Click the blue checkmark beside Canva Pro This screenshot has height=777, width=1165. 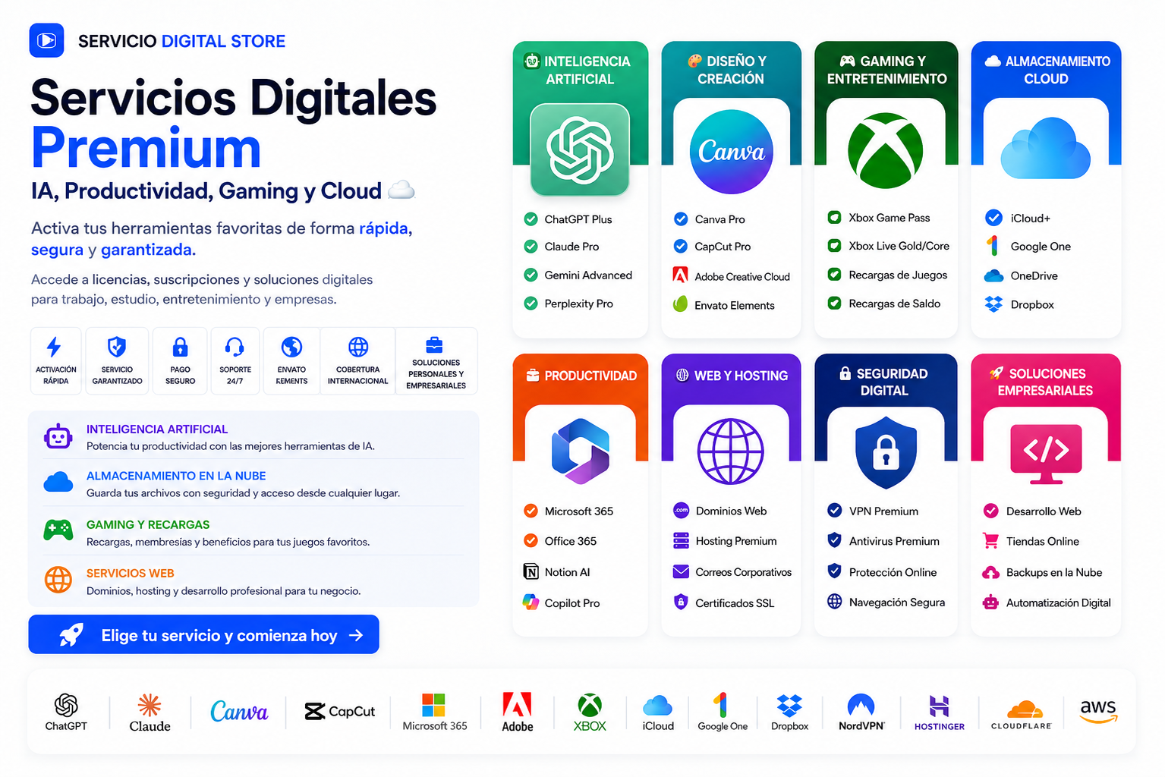tap(681, 219)
